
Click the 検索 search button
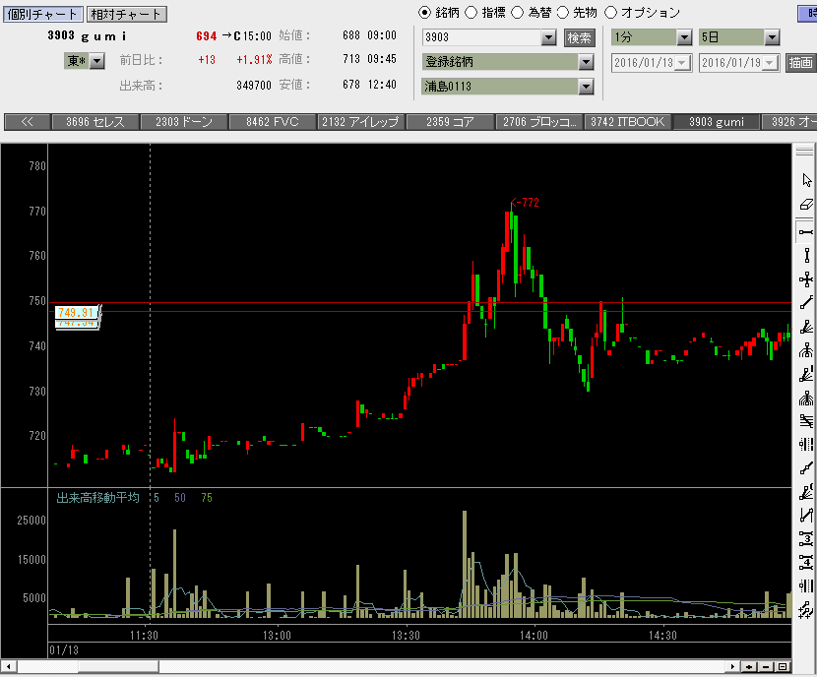click(580, 37)
